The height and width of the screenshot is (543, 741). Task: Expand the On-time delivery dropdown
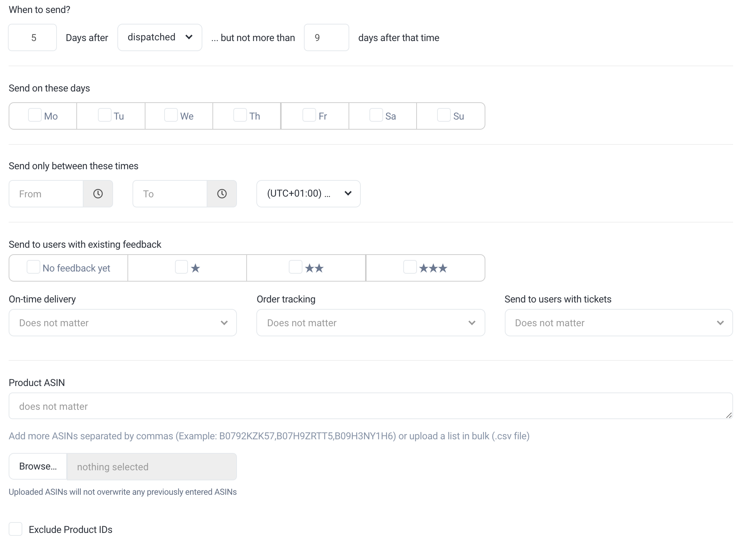123,323
